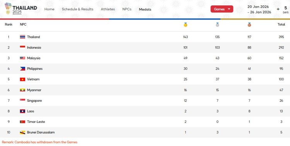Click the Thailand 2025 logo
Viewport: 290px width, 146px height.
tap(21, 8)
